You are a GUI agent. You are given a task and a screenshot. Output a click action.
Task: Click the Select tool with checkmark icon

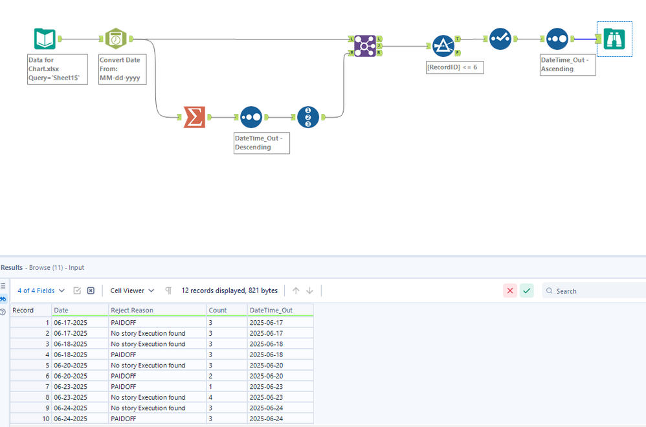(x=500, y=39)
